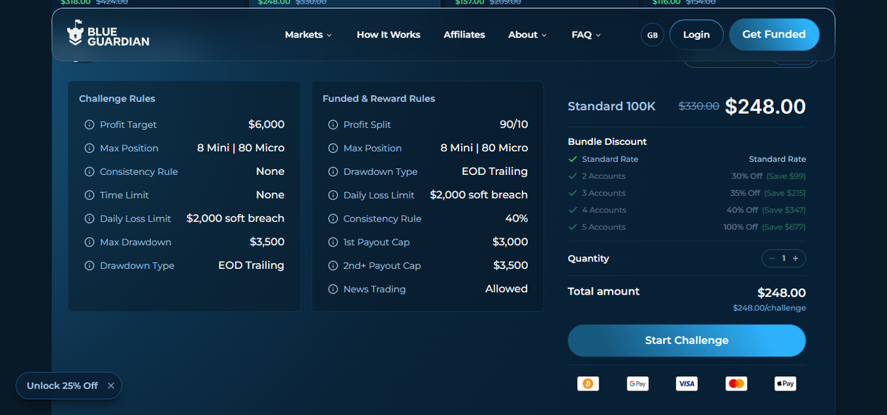Click info icon beside Challenge Consistency Rule
The width and height of the screenshot is (887, 415).
point(89,172)
